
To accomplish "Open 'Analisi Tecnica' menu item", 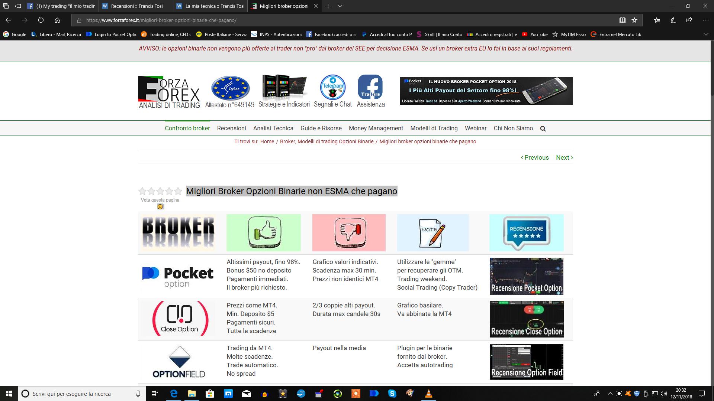I will (273, 128).
